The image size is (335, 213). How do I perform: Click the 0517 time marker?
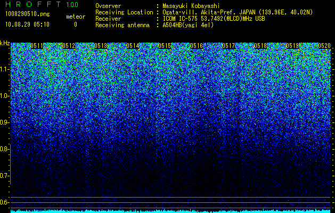[x=228, y=46]
